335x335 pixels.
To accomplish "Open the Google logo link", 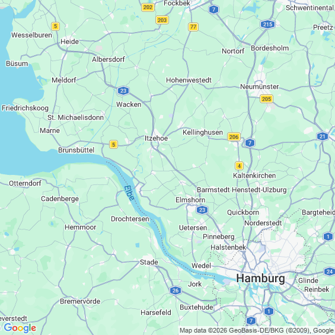I will tap(20, 328).
